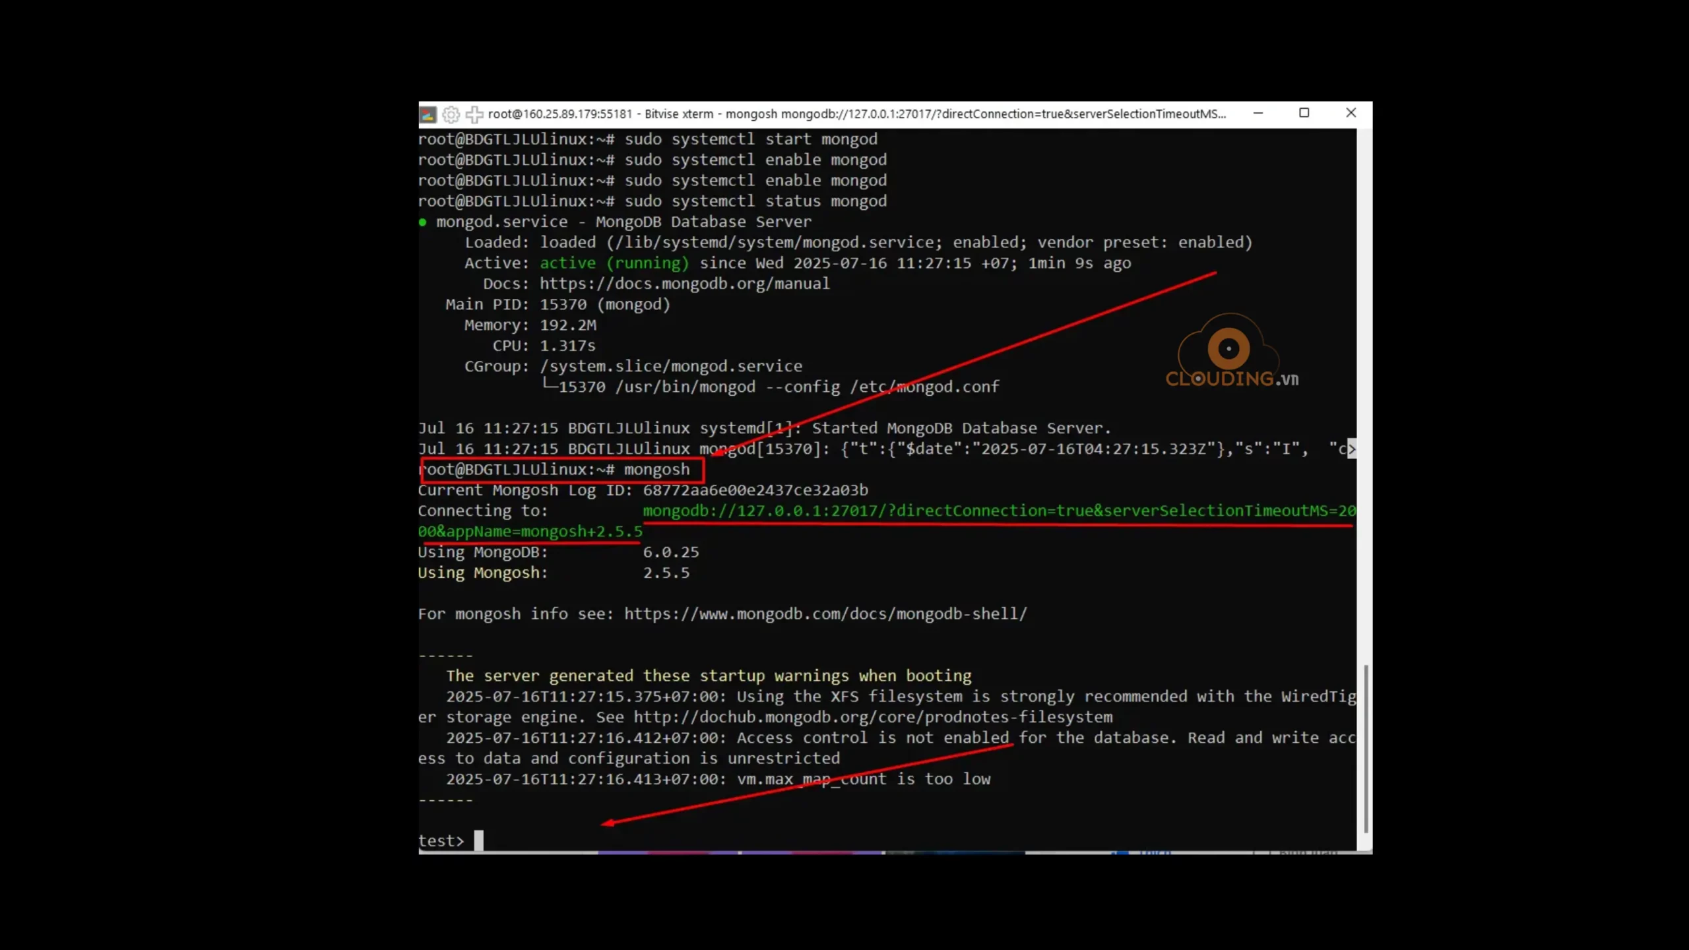The width and height of the screenshot is (1689, 950).
Task: Click the Bitvise xterm app icon in title bar
Action: tap(428, 115)
